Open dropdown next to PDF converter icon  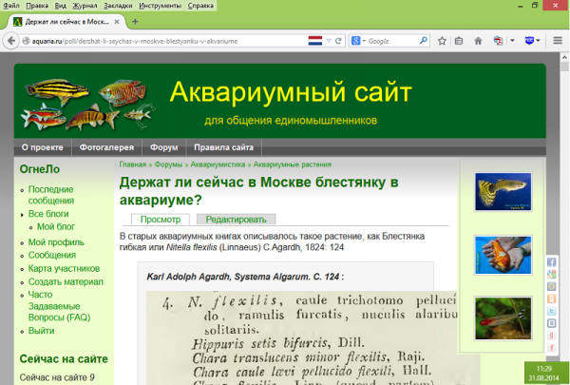pyautogui.click(x=512, y=40)
